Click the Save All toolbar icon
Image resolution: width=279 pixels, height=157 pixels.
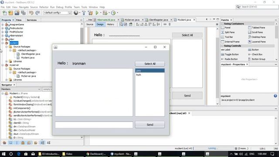23,13
